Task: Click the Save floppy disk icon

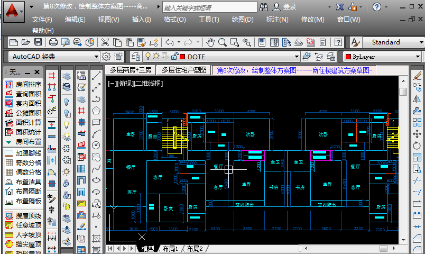Action: (x=38, y=42)
